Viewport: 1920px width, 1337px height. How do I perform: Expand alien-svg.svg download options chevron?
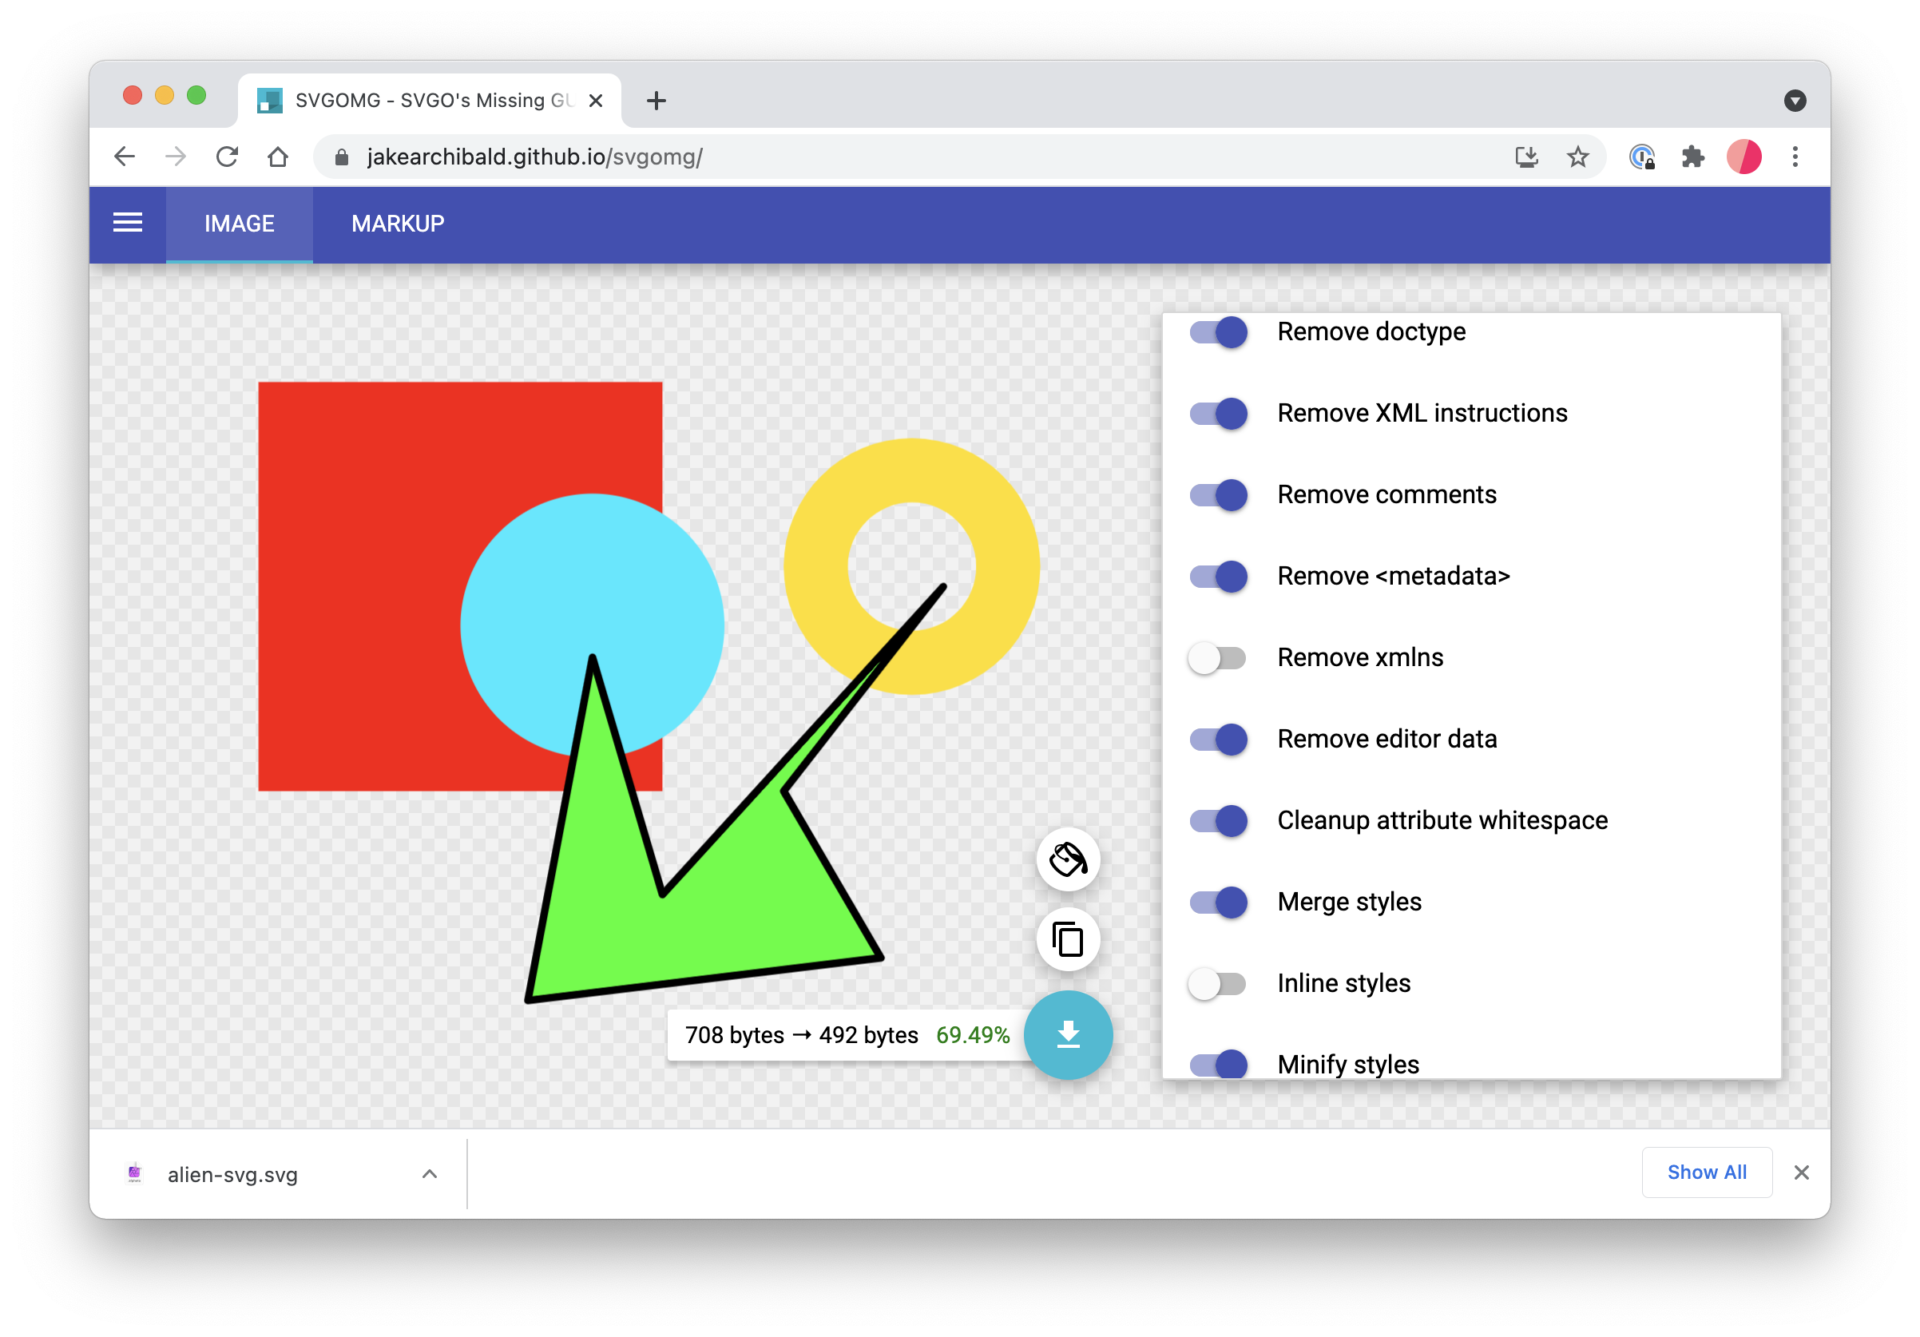coord(429,1174)
